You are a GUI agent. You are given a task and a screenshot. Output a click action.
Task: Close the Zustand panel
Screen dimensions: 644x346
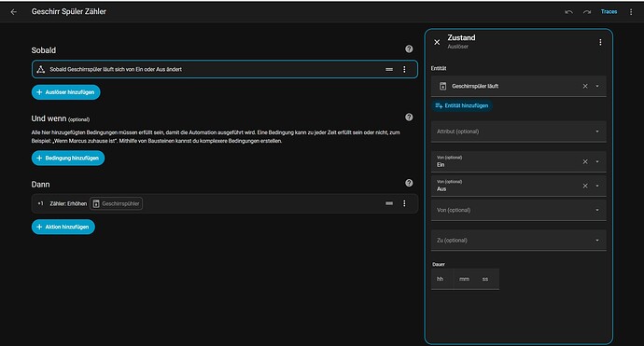437,42
